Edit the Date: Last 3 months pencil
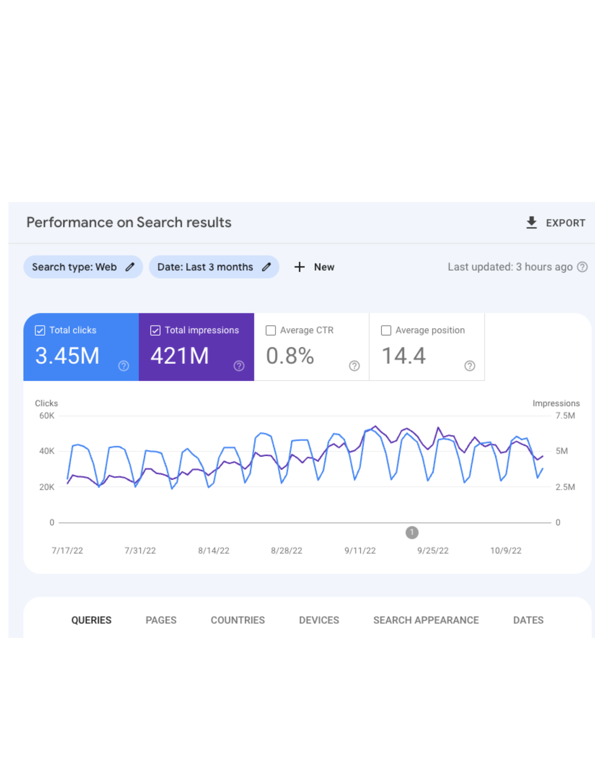Screen dimensions: 595x770 [x=266, y=267]
